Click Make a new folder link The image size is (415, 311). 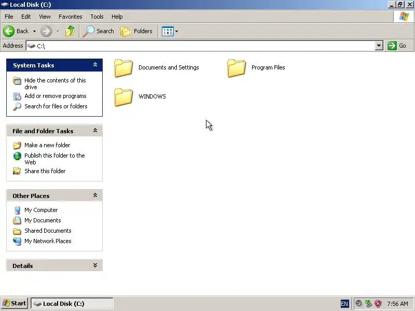(x=47, y=145)
